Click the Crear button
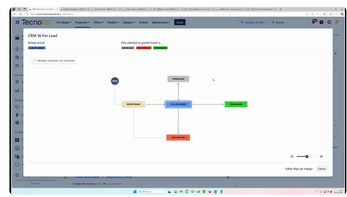Screen dimensions: 347x197 pos(180,22)
